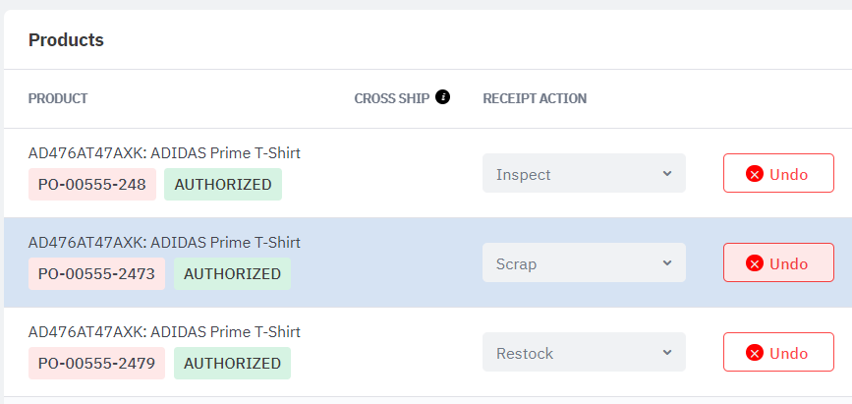Expand chevron arrow of Restock dropdown
Viewport: 852px width, 404px height.
click(667, 352)
